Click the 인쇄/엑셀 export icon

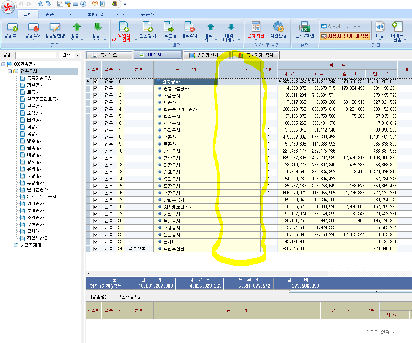304,28
